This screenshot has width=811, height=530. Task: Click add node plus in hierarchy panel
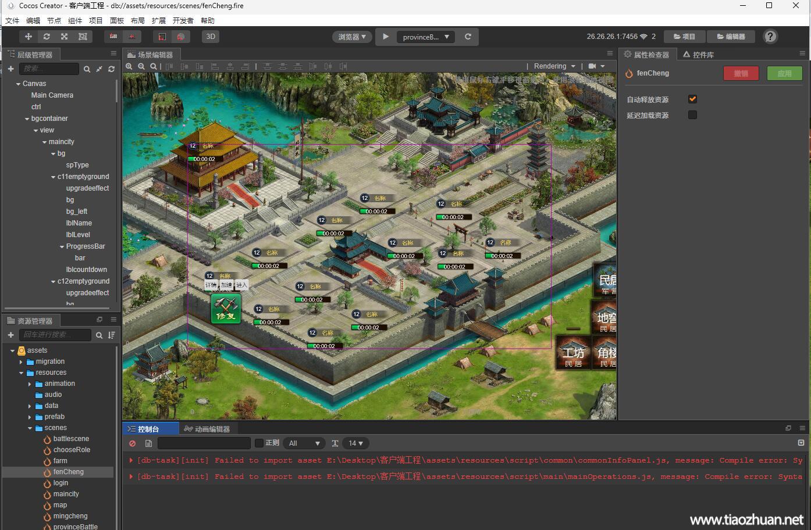tap(10, 69)
